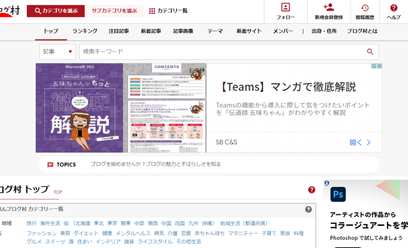408x248 pixels.
Task: Open 恋愛 category link
Action: (x=186, y=233)
